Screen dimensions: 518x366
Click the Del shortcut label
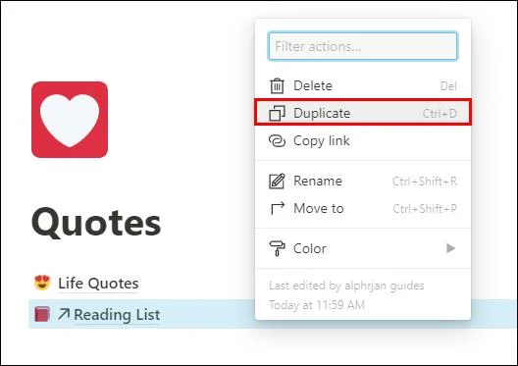[448, 86]
